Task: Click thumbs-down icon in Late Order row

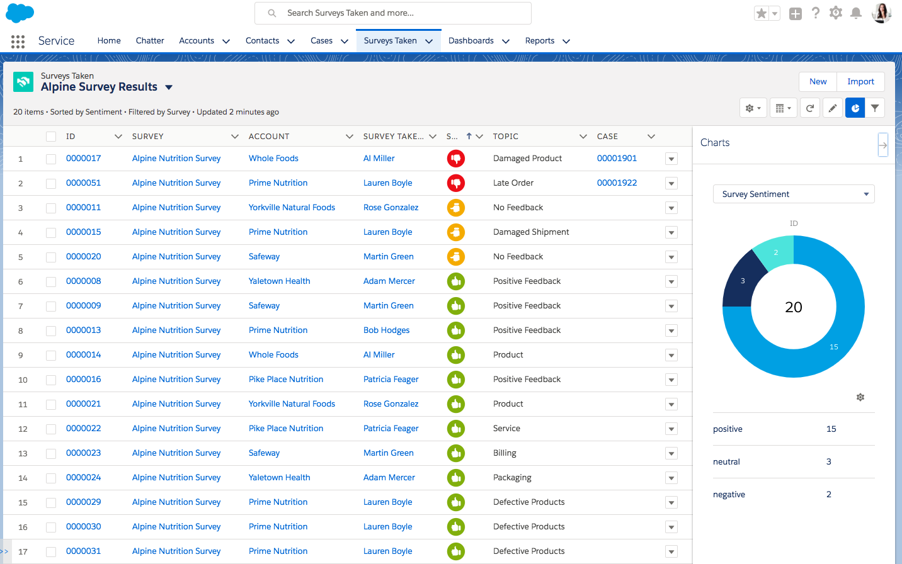Action: pos(456,183)
